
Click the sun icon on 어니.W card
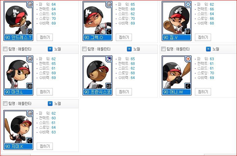tap(188, 59)
